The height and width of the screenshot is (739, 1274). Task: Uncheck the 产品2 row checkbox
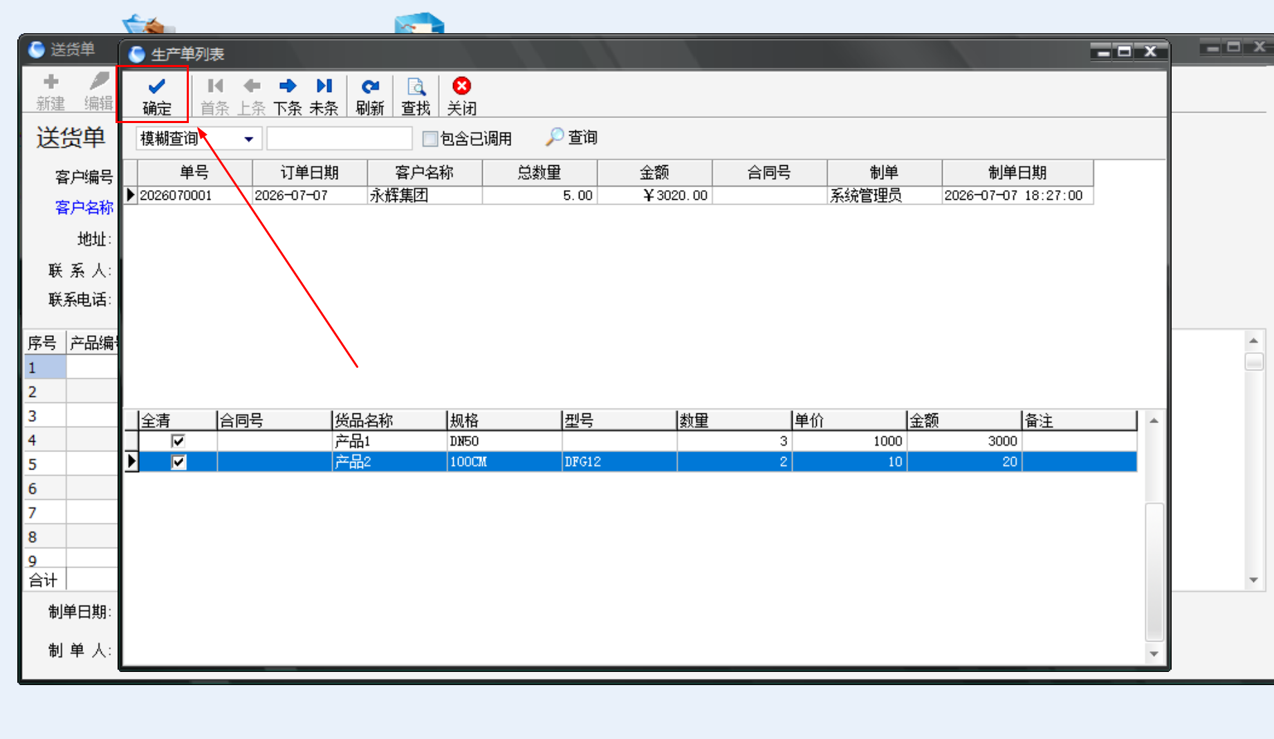[x=178, y=461]
